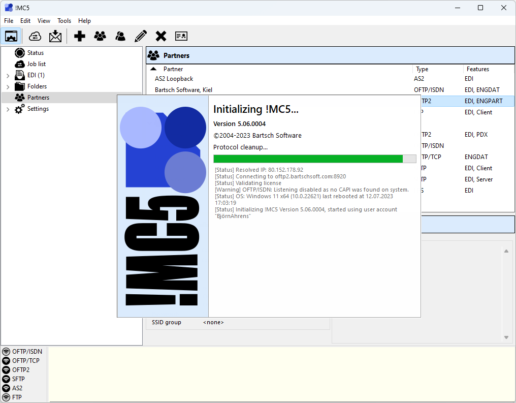The image size is (516, 403).
Task: Click the details pane scroll down arrow
Action: (x=506, y=337)
